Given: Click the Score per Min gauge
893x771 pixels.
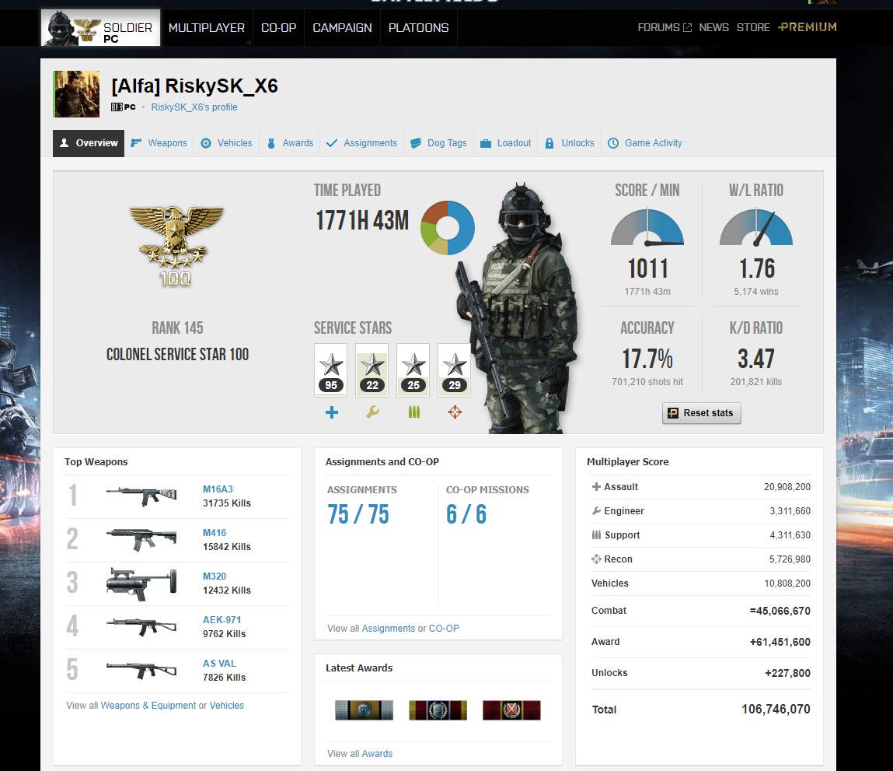Looking at the screenshot, I should pyautogui.click(x=647, y=227).
